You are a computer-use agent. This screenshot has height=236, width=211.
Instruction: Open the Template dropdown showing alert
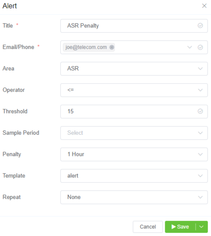tap(134, 176)
